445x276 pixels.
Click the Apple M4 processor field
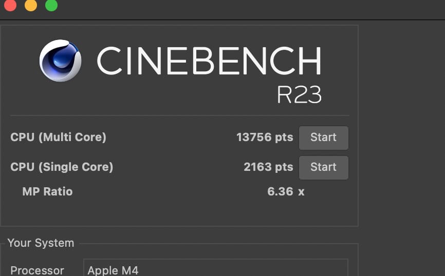(215, 269)
